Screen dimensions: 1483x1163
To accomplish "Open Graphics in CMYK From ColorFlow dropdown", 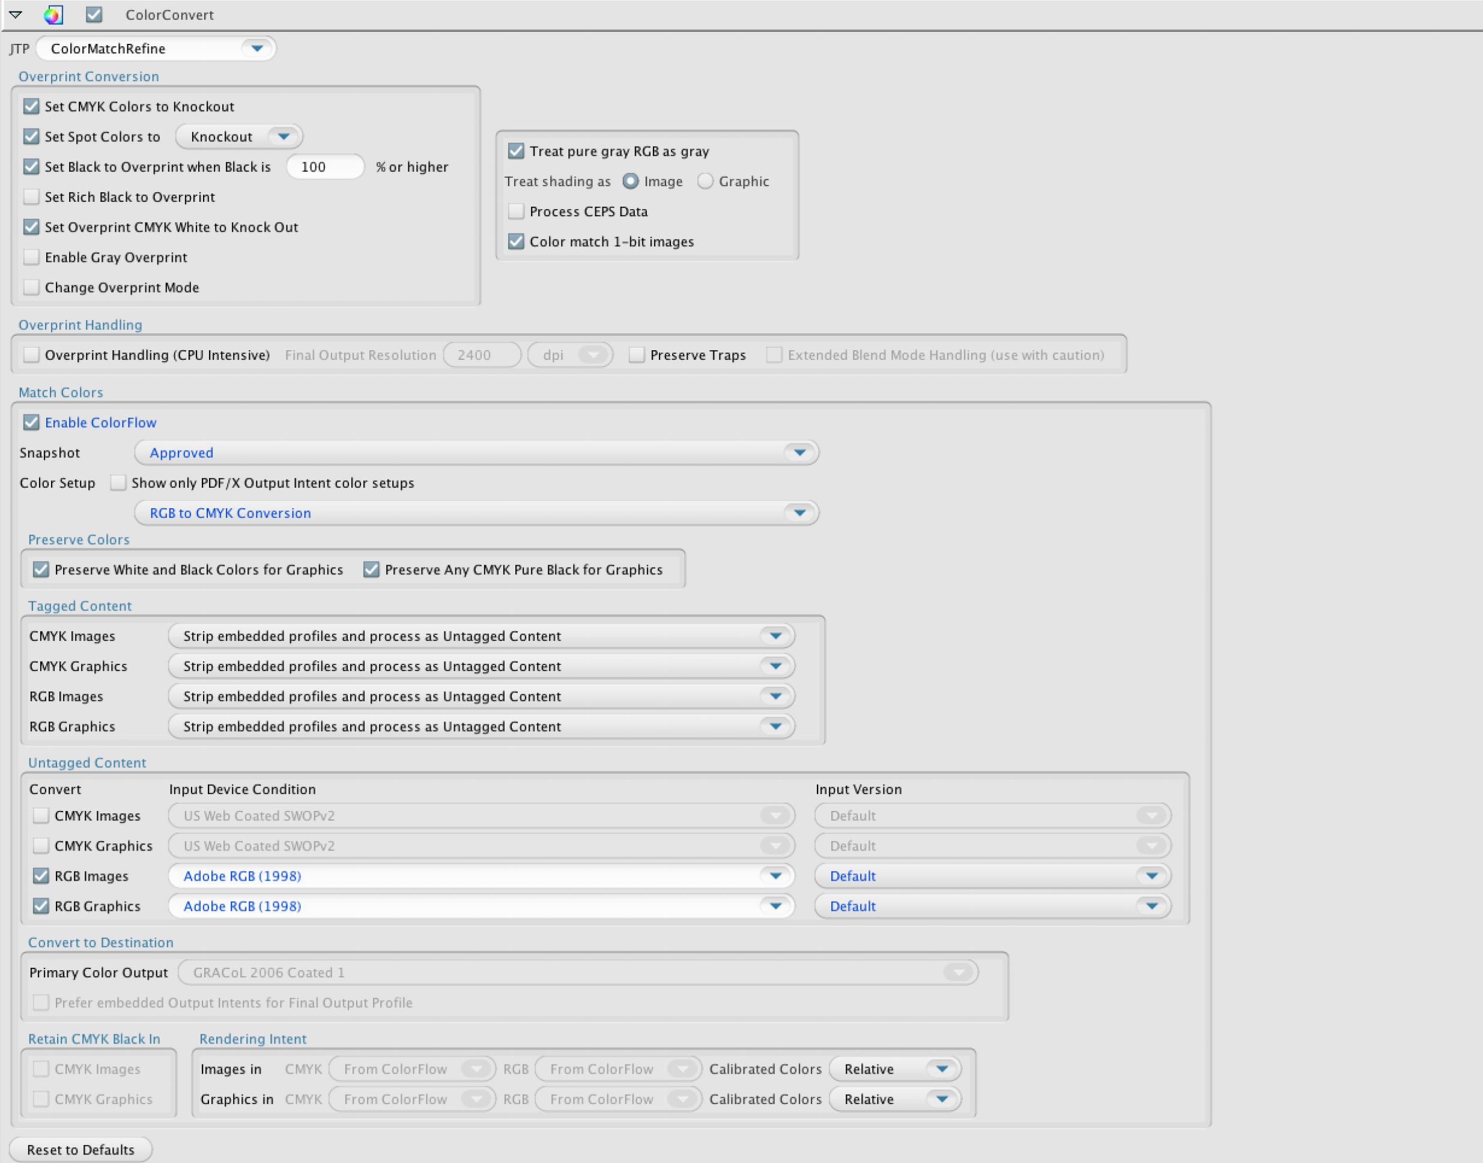I will click(412, 1099).
